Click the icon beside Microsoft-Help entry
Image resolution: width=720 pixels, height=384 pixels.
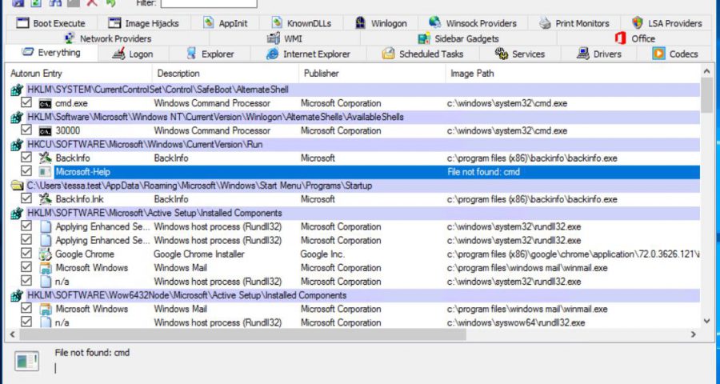[x=45, y=172]
